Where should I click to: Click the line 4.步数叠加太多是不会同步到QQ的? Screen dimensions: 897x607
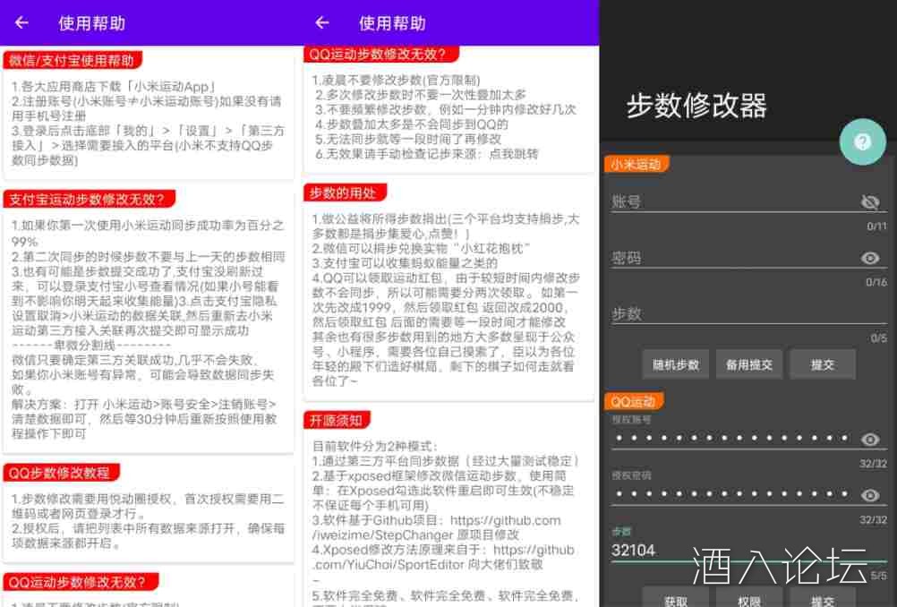411,124
